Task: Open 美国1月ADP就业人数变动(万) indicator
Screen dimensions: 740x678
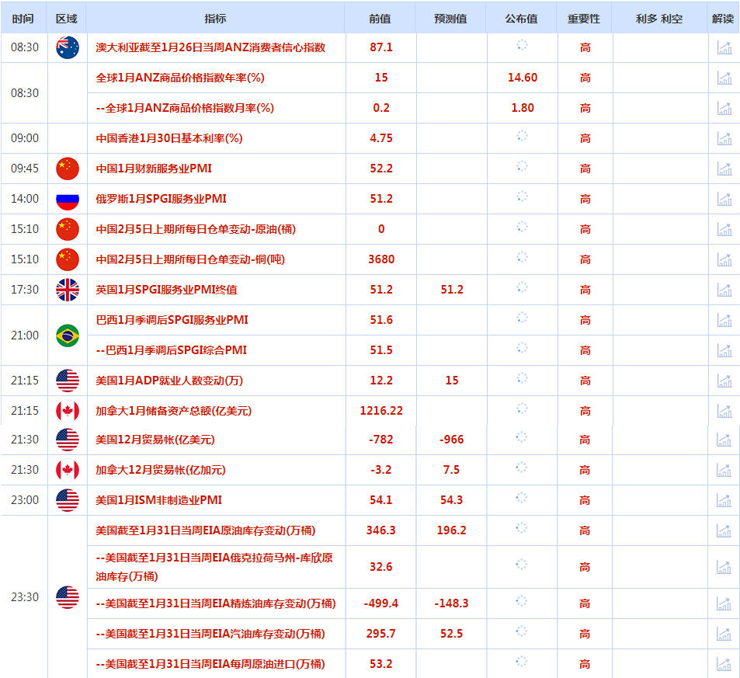Action: pos(169,380)
